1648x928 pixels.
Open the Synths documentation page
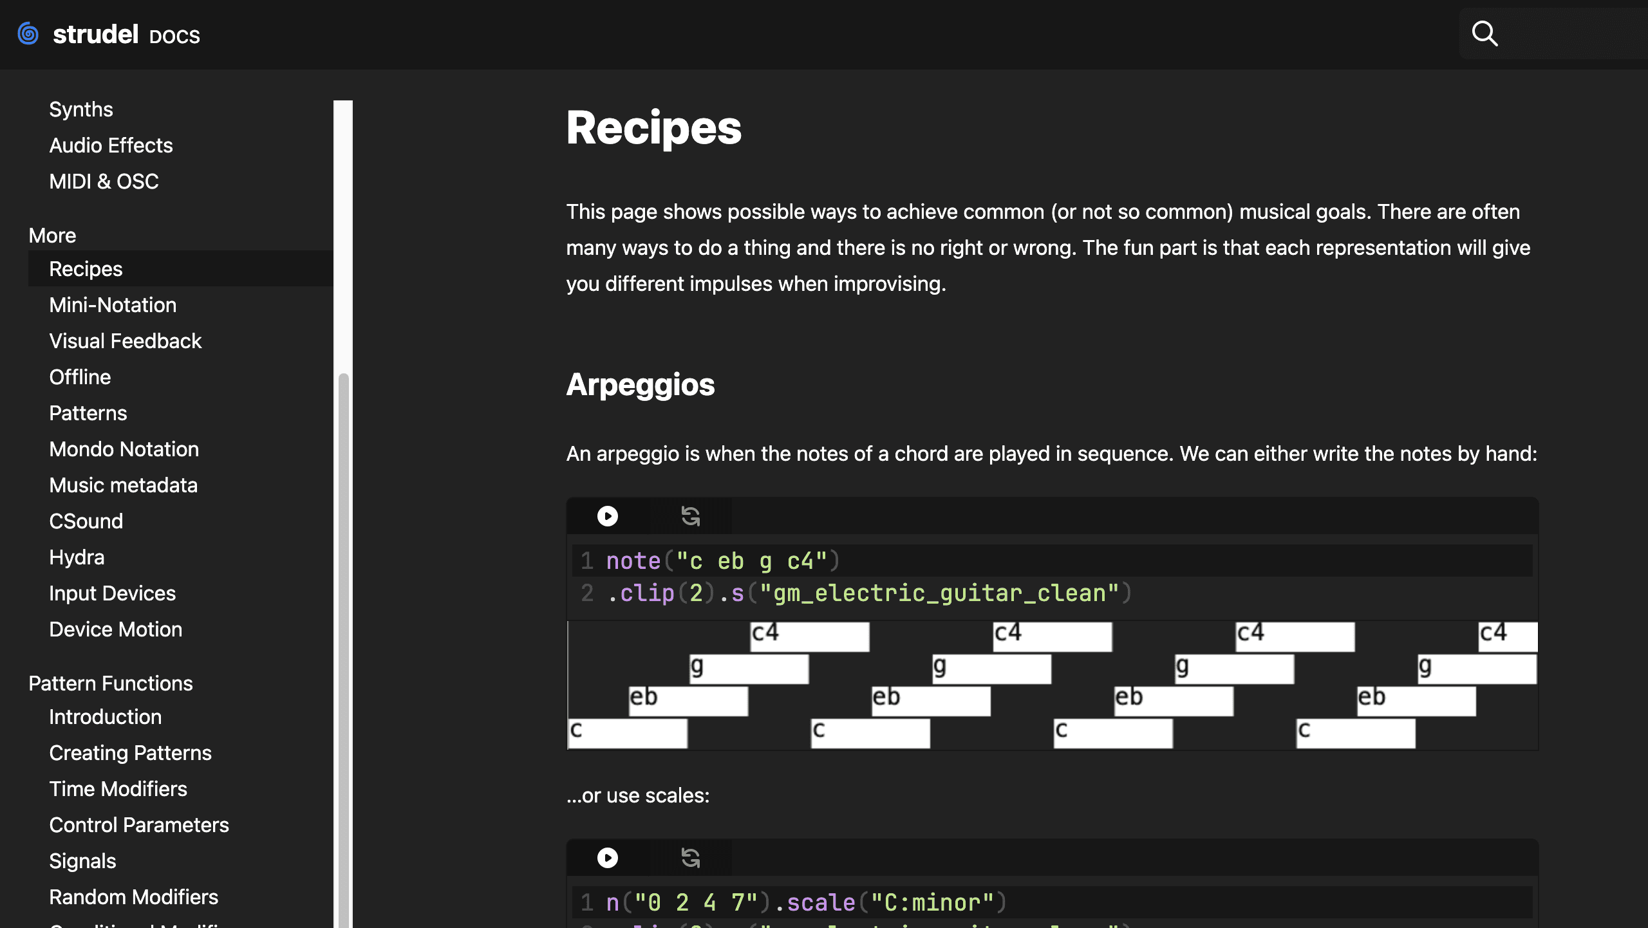coord(81,109)
